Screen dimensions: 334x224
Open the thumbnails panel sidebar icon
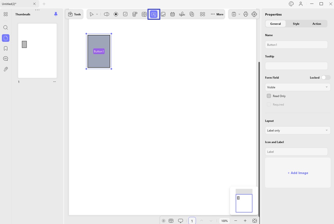6,38
